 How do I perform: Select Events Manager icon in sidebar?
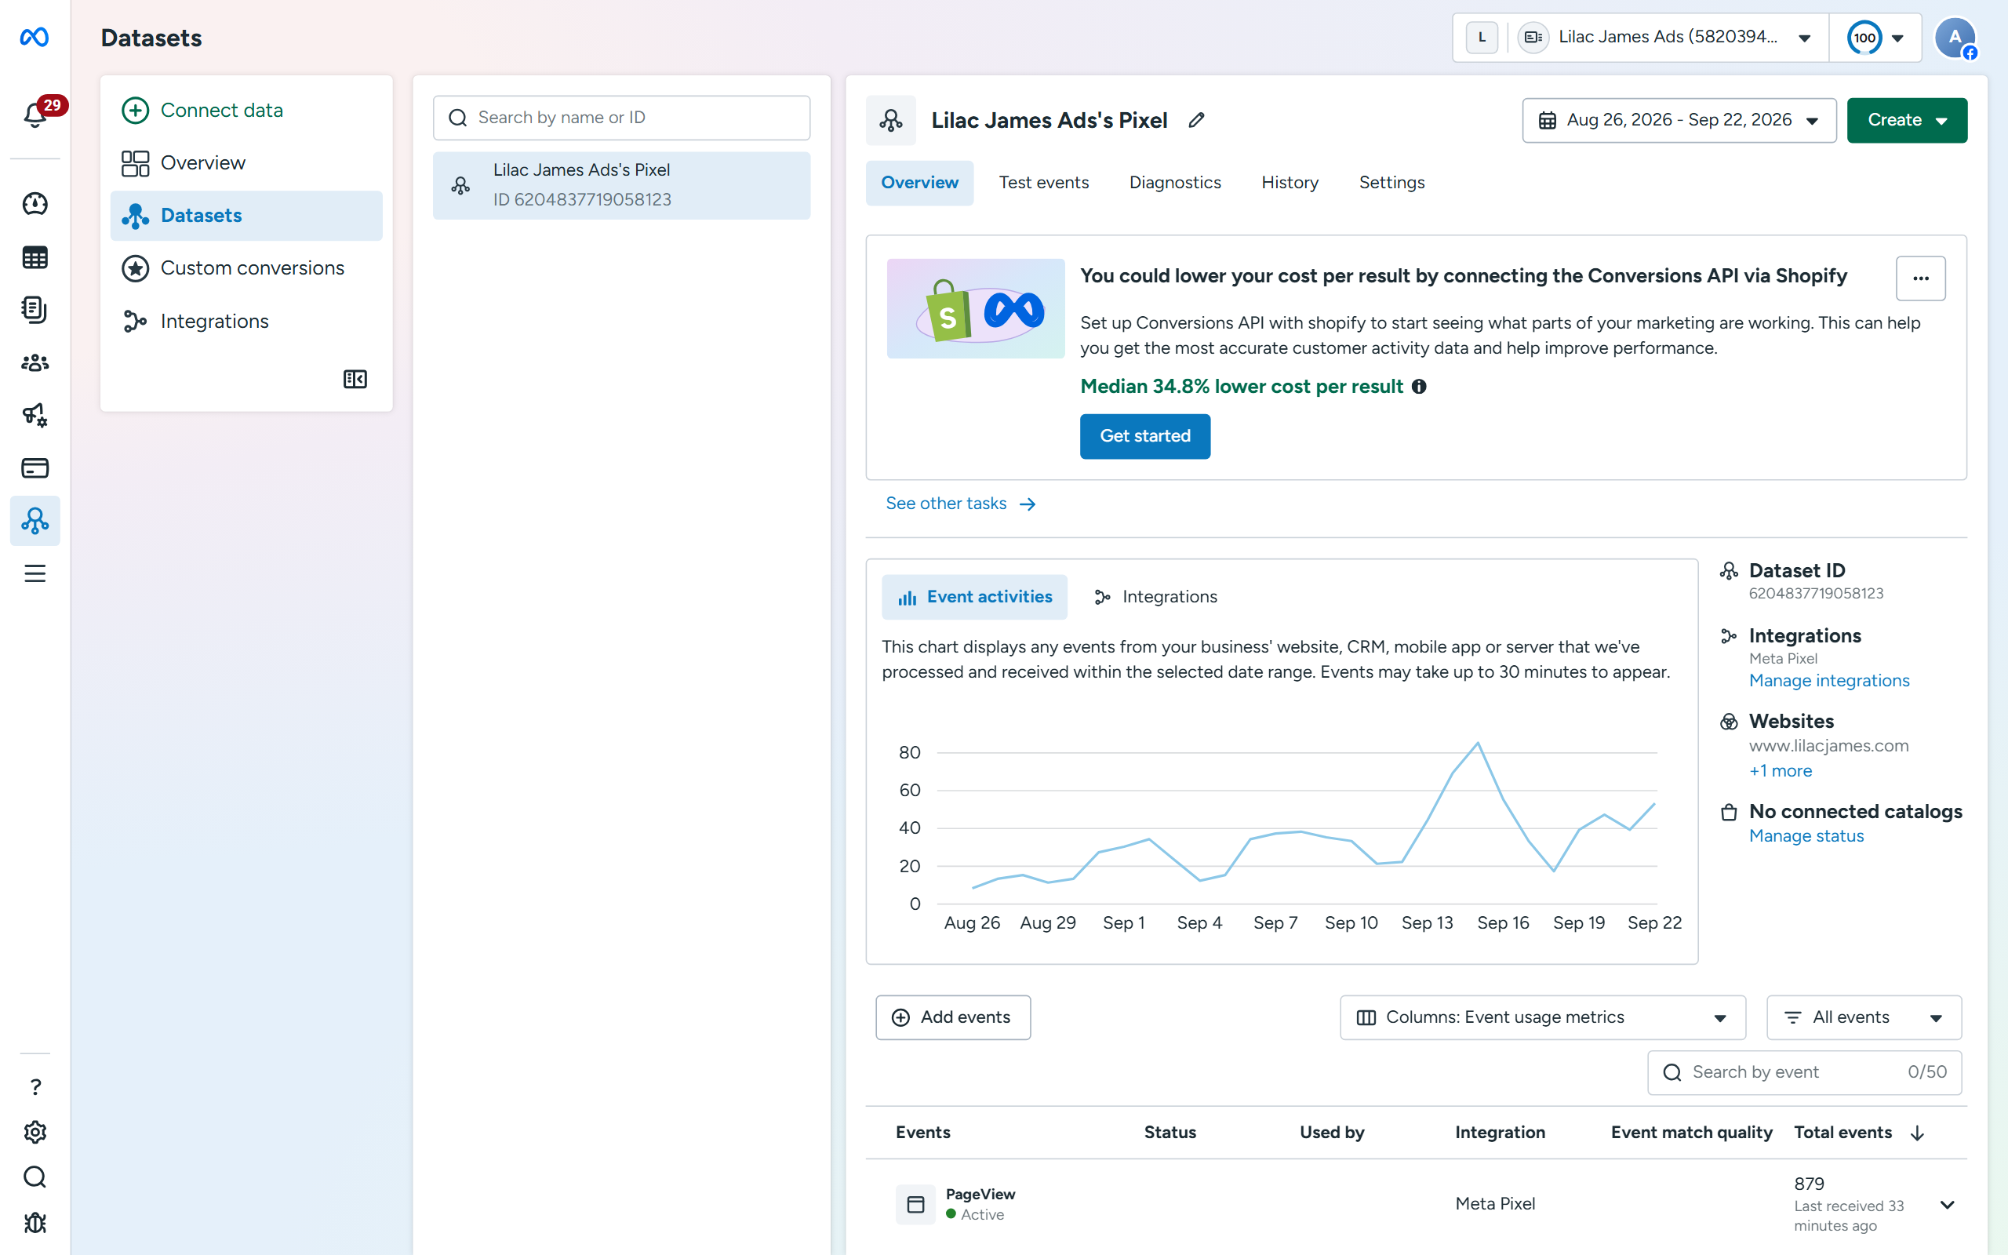(35, 520)
